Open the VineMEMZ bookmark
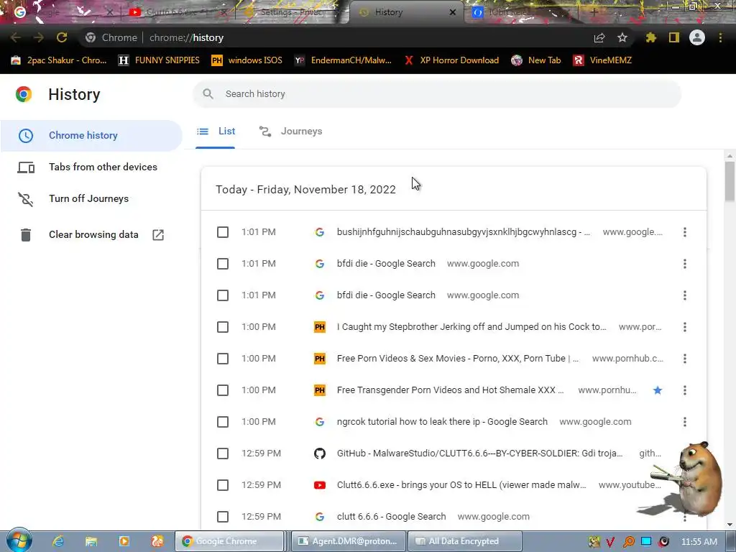The height and width of the screenshot is (552, 736). tap(602, 60)
